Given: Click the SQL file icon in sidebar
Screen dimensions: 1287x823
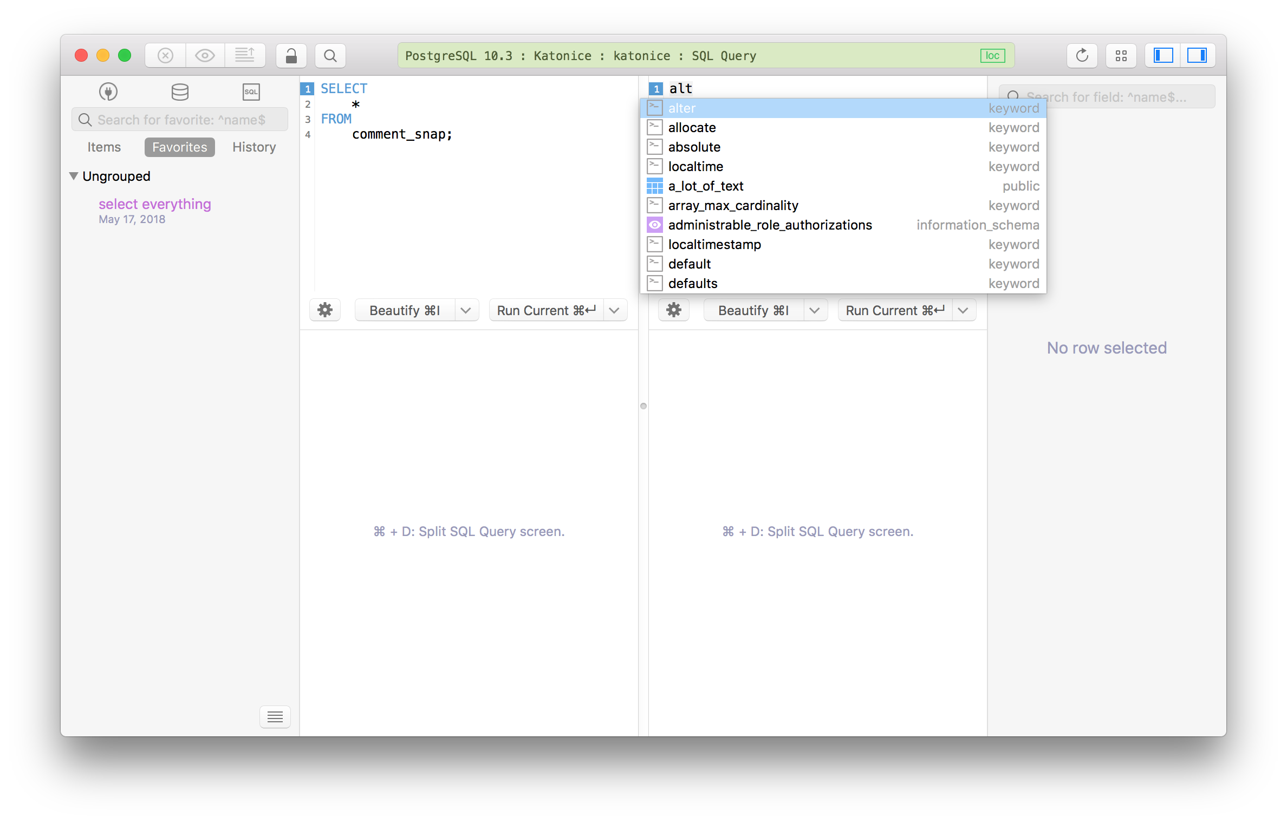Looking at the screenshot, I should tap(251, 92).
